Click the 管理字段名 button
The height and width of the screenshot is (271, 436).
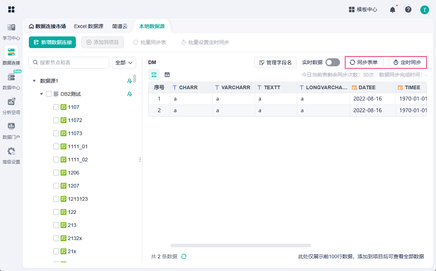pyautogui.click(x=275, y=63)
